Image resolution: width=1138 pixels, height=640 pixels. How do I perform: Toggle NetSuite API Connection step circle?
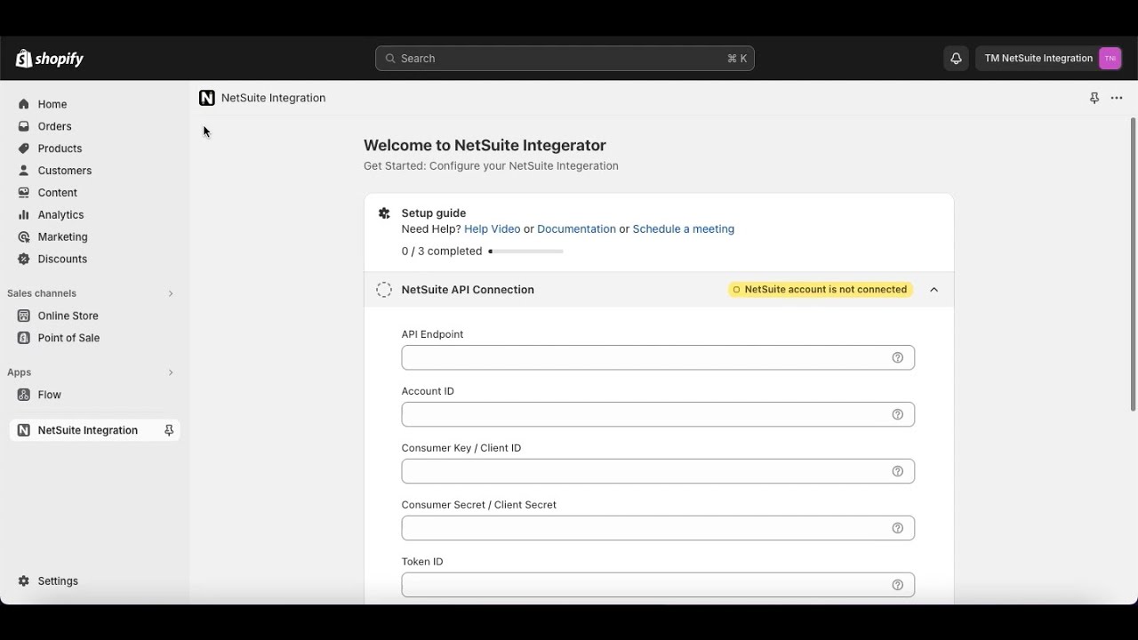point(384,290)
